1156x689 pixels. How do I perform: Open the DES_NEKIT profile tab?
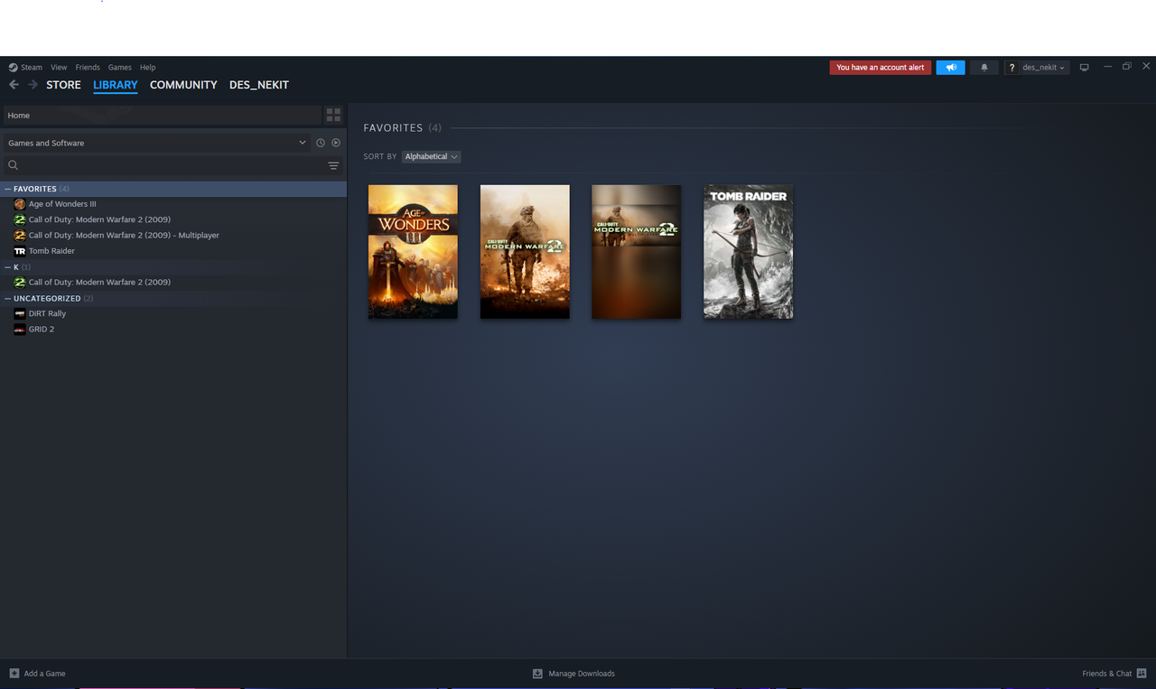259,85
